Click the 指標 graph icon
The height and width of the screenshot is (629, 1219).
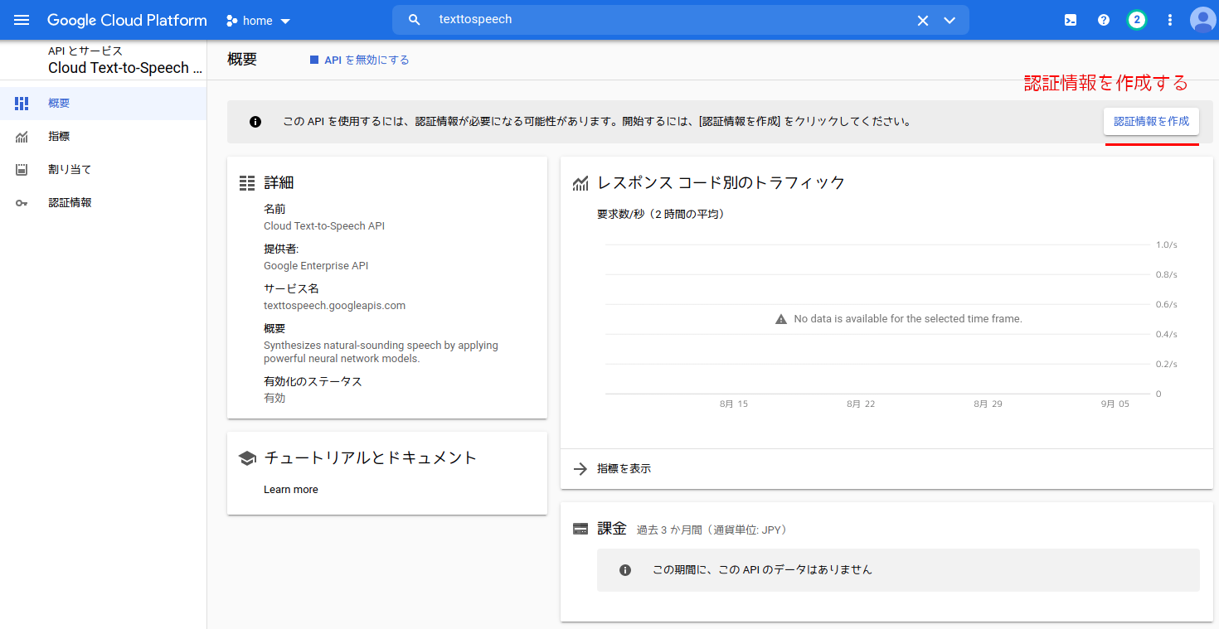(x=22, y=136)
